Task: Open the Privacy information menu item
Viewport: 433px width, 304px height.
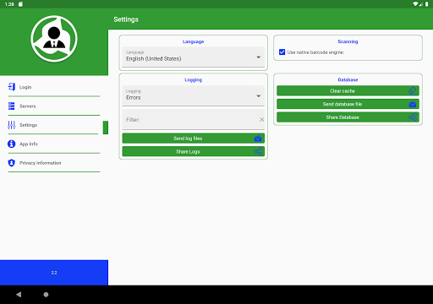Action: click(x=54, y=163)
